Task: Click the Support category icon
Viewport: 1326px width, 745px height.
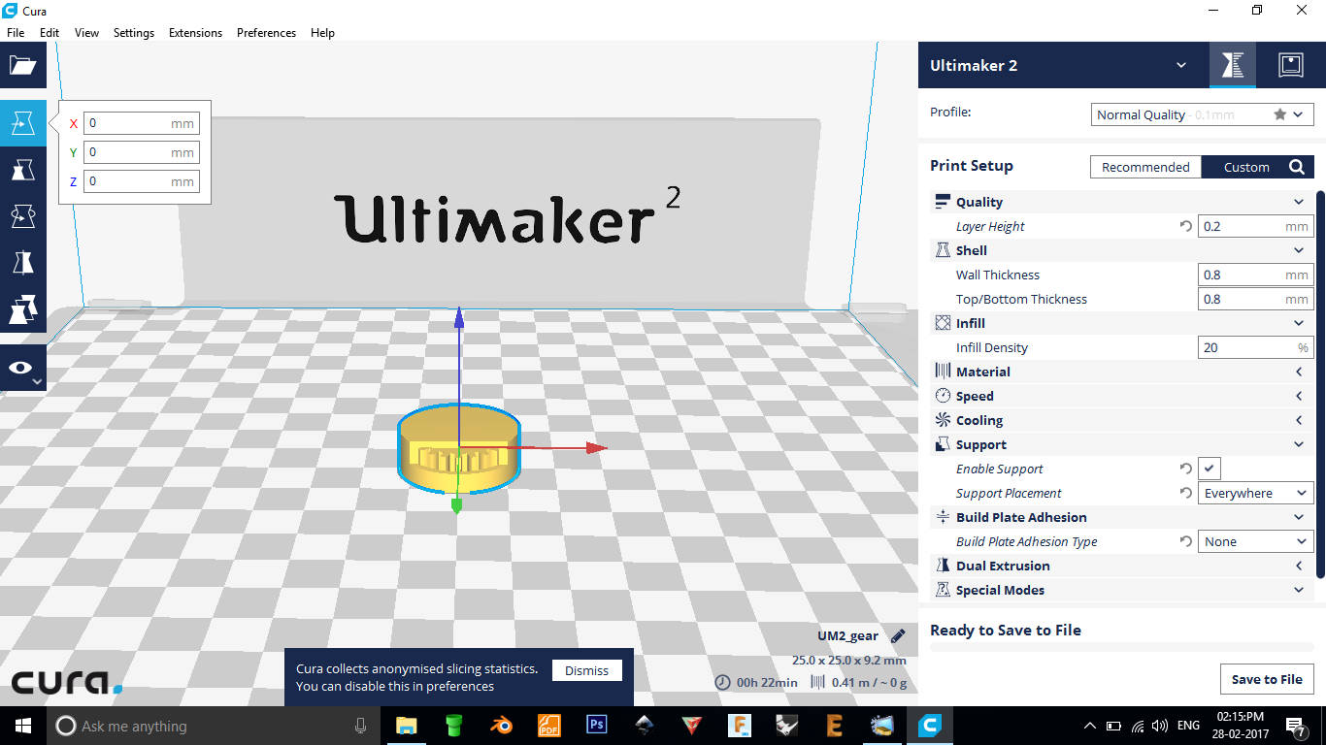Action: (942, 444)
